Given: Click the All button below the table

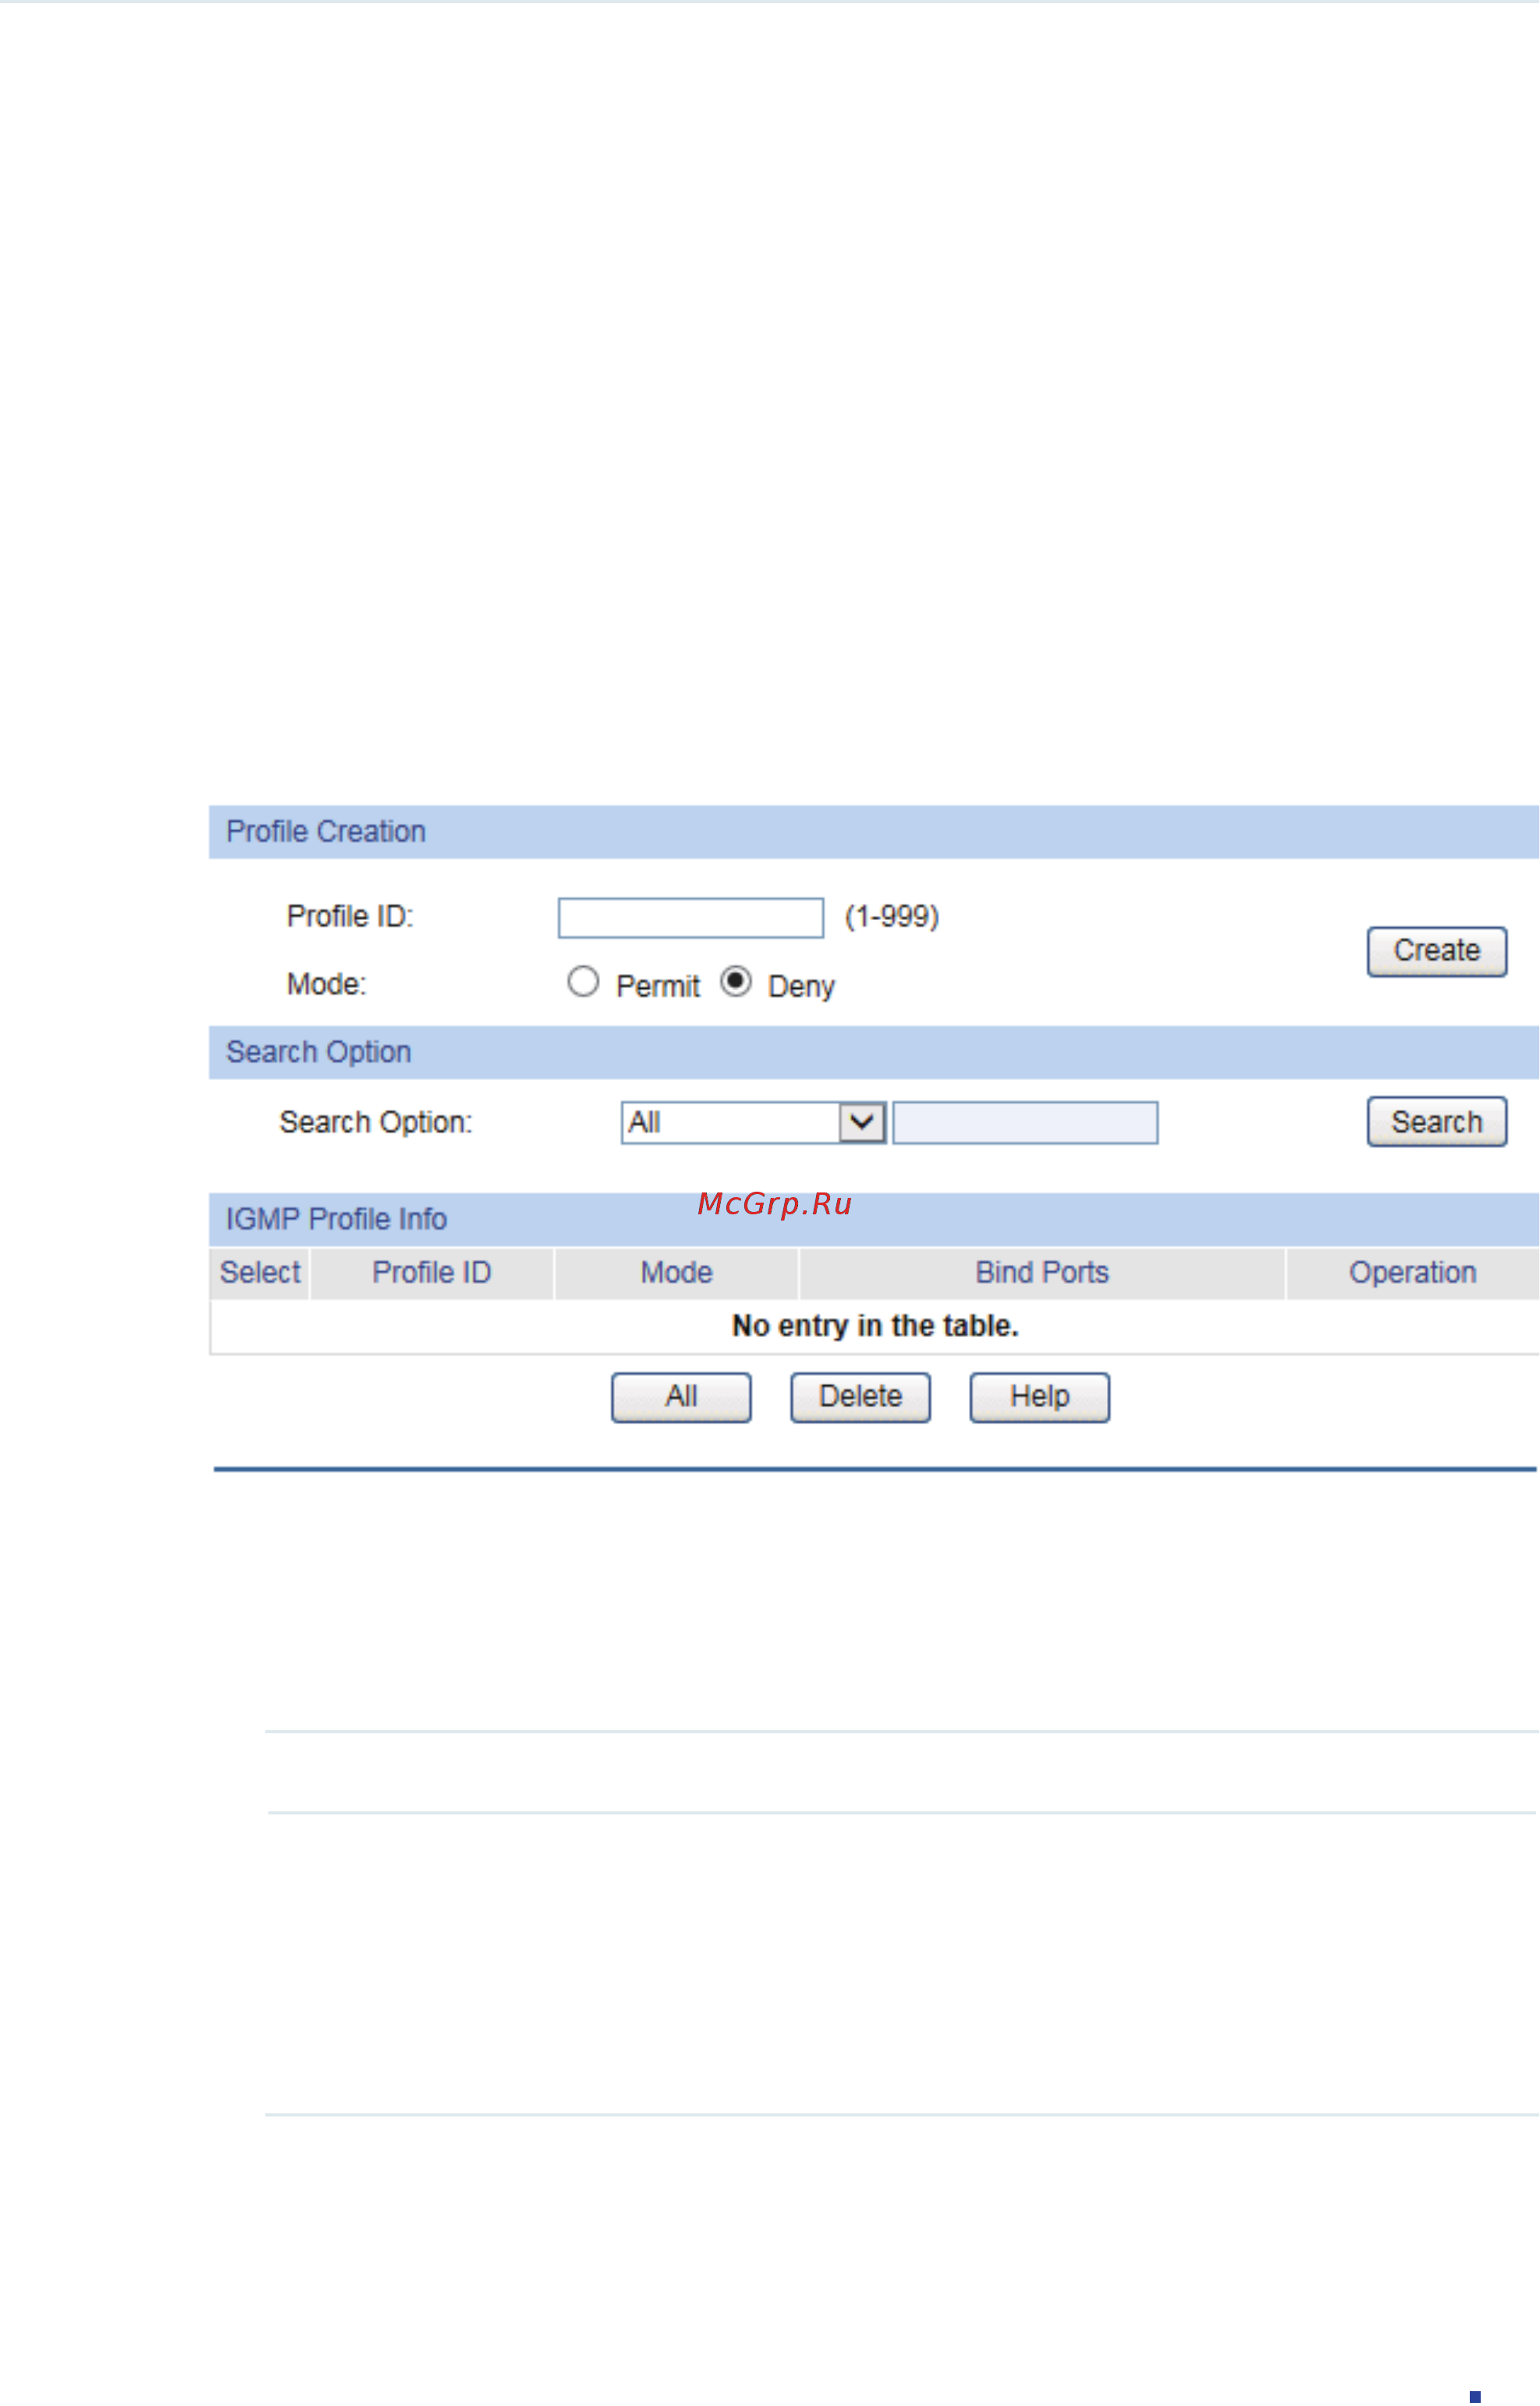Looking at the screenshot, I should tap(681, 1397).
